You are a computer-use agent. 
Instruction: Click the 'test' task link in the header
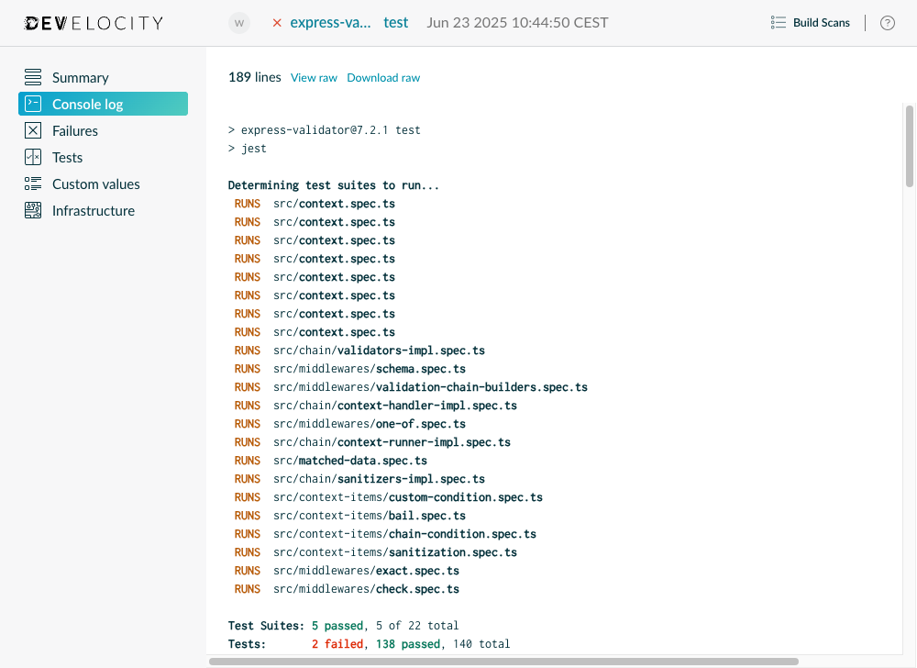[x=395, y=22]
